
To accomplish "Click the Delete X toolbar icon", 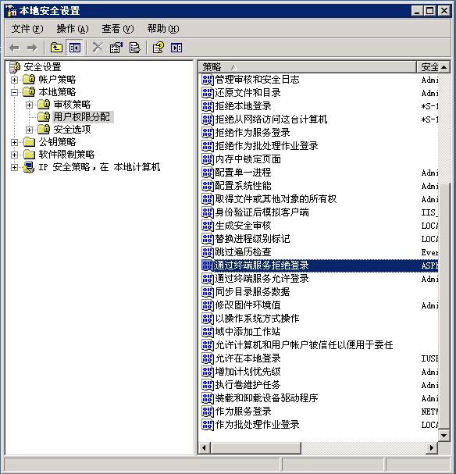I will point(98,48).
